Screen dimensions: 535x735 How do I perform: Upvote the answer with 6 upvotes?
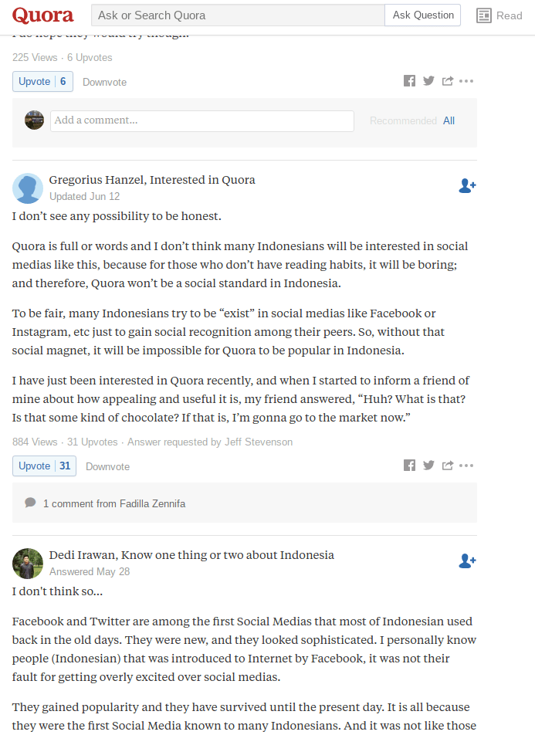click(x=42, y=82)
